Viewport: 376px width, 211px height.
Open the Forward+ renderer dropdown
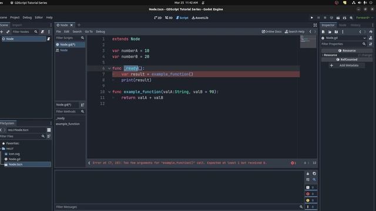pyautogui.click(x=364, y=18)
